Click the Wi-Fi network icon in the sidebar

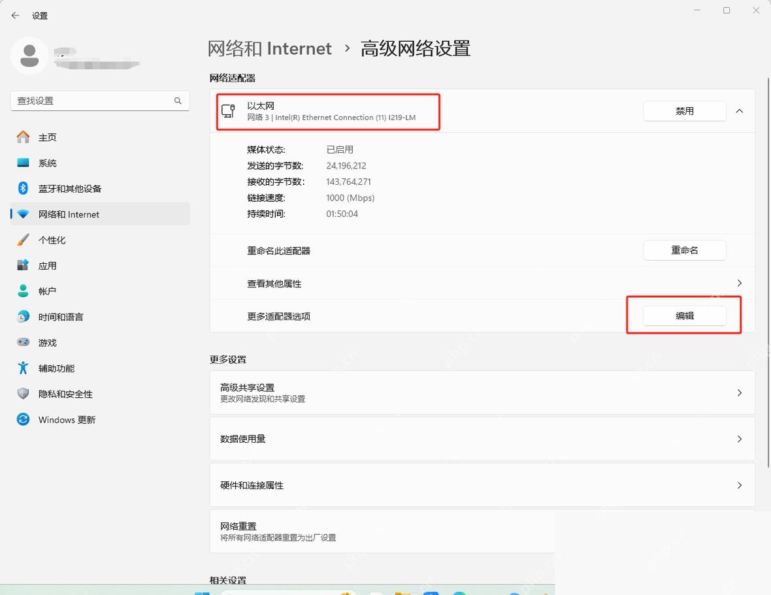point(23,214)
